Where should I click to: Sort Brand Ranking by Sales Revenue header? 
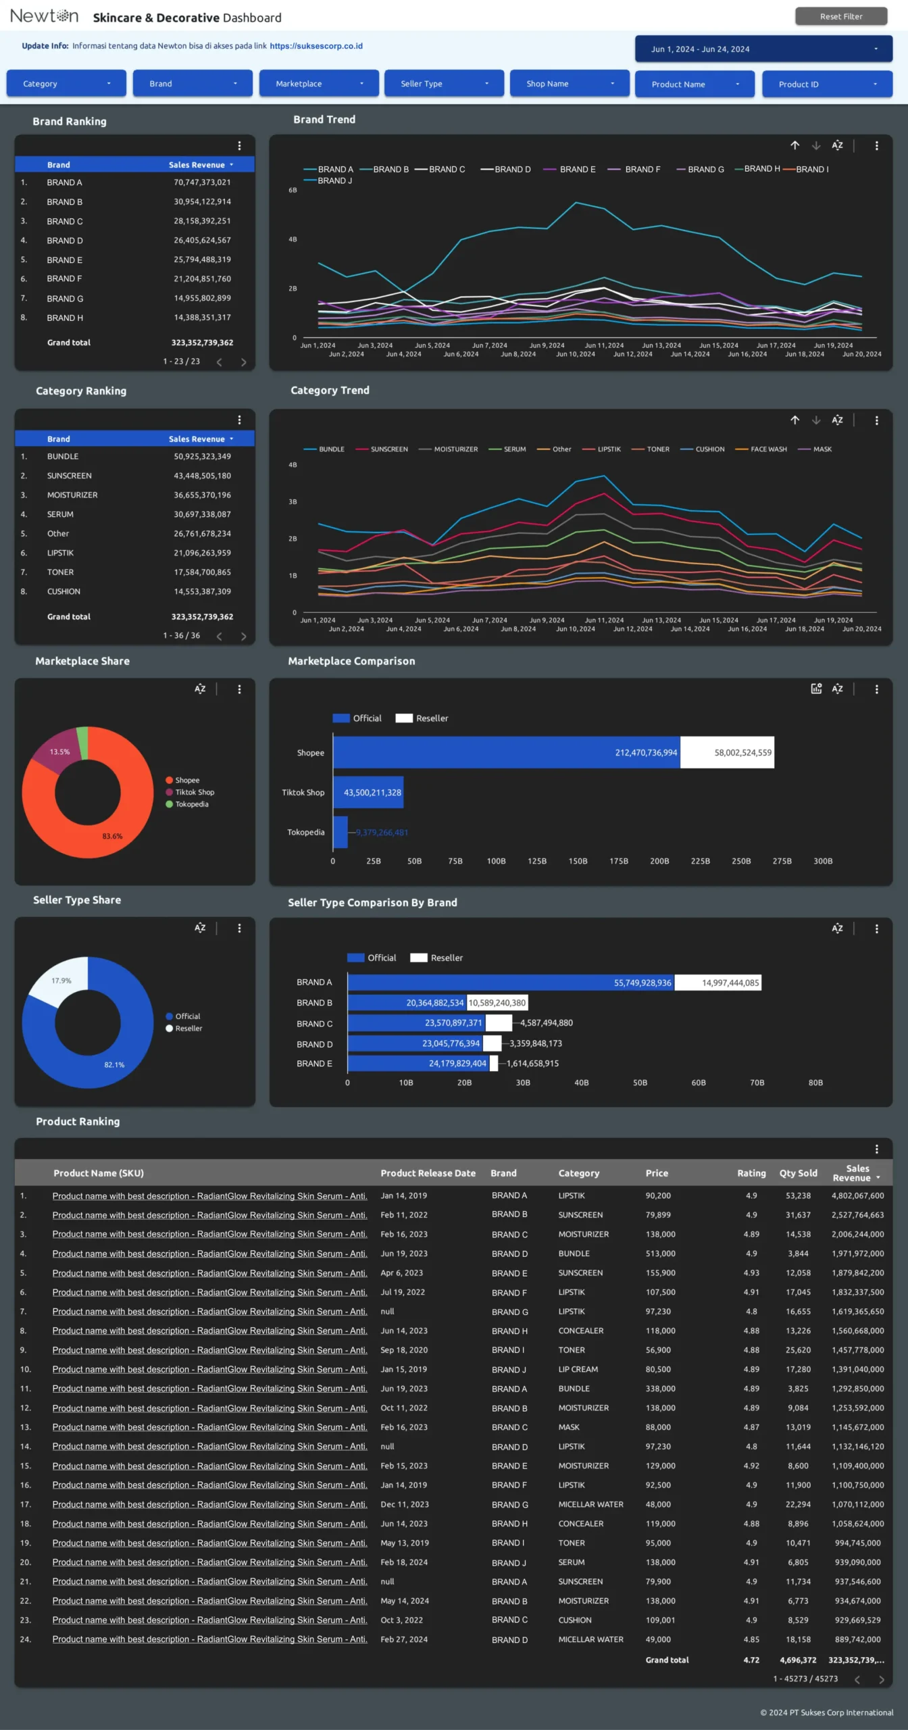pos(201,164)
